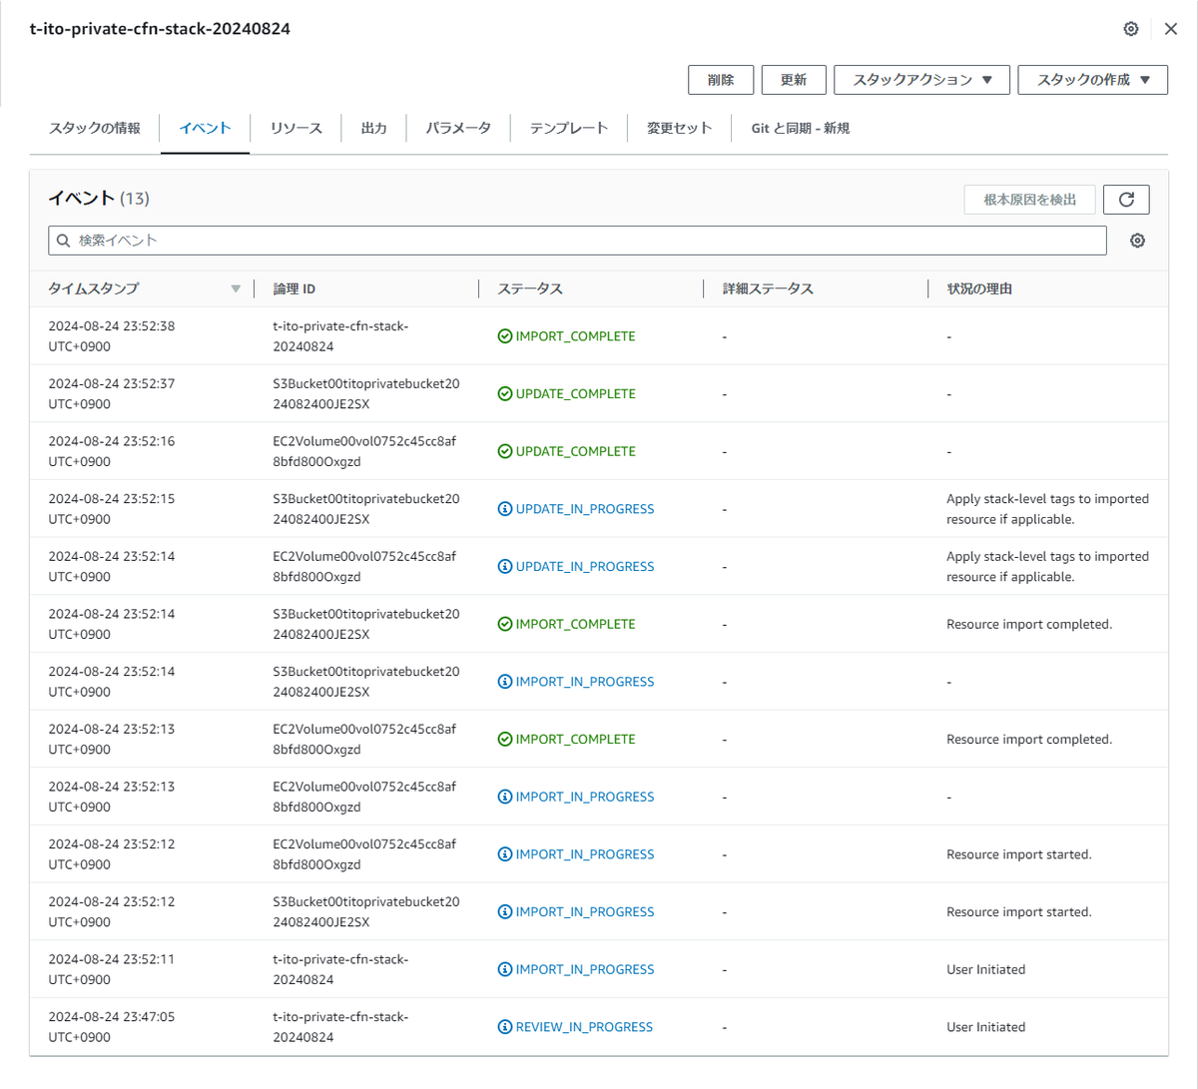Click the 削除 button
This screenshot has height=1089, width=1198.
[721, 80]
